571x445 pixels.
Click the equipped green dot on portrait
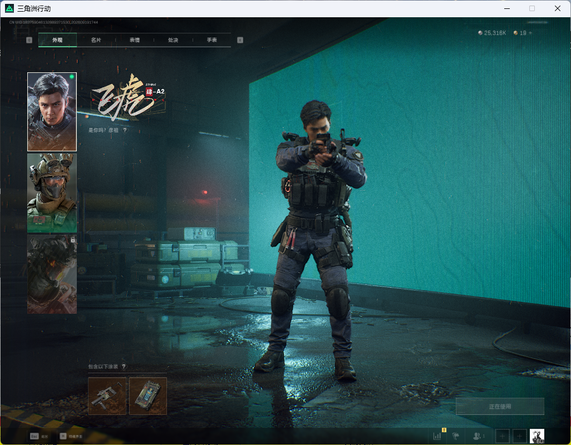coord(72,76)
